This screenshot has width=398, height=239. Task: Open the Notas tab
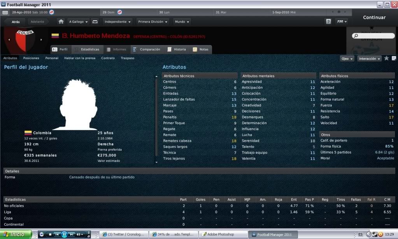pyautogui.click(x=200, y=49)
